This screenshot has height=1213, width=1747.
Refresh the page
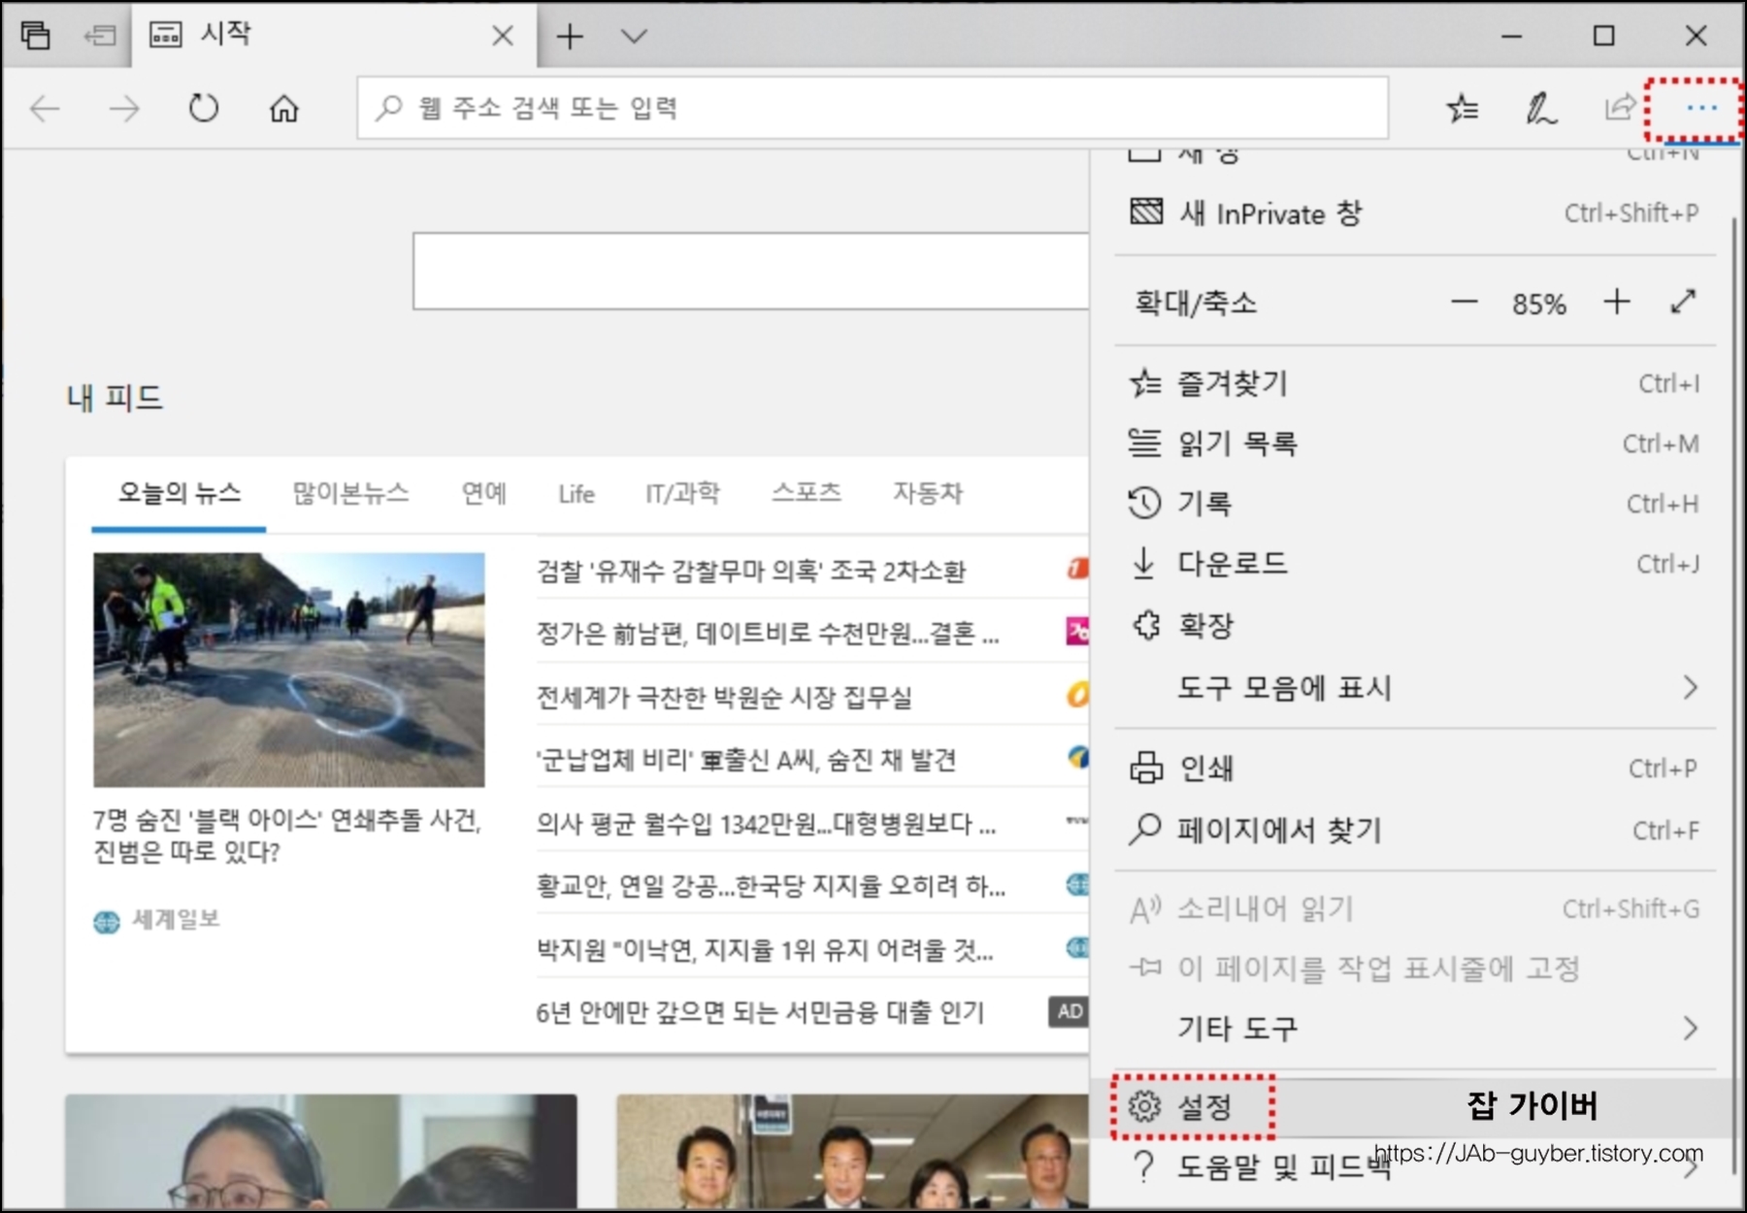coord(204,108)
